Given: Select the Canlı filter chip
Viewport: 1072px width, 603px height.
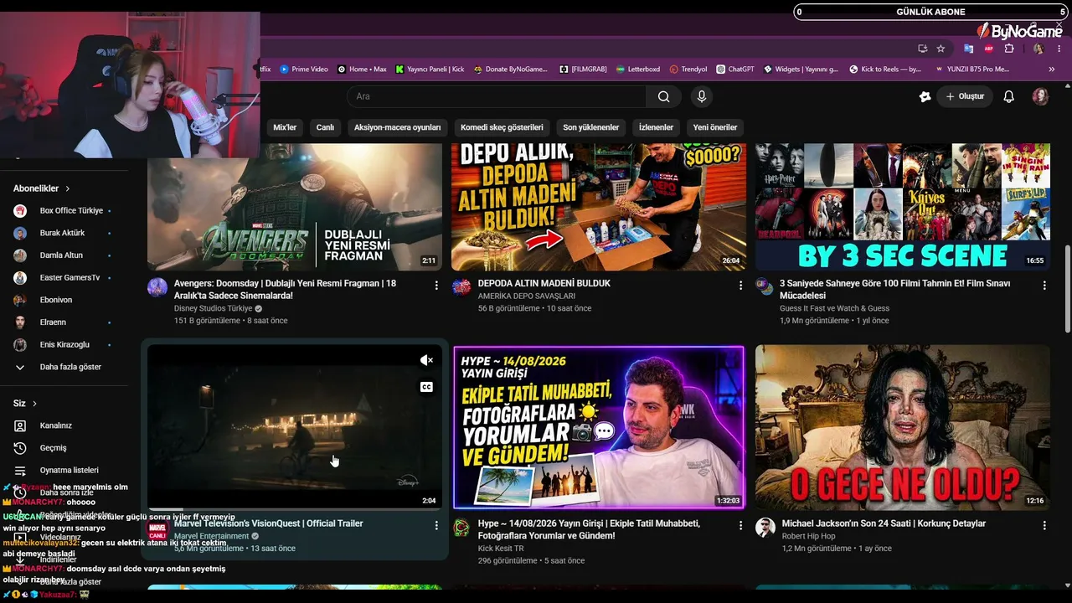Looking at the screenshot, I should 325,127.
